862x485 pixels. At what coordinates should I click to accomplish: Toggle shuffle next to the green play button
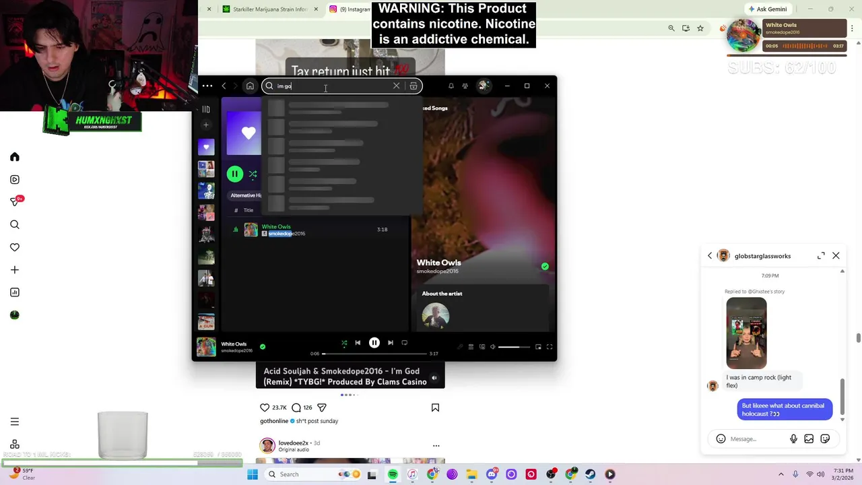(253, 174)
